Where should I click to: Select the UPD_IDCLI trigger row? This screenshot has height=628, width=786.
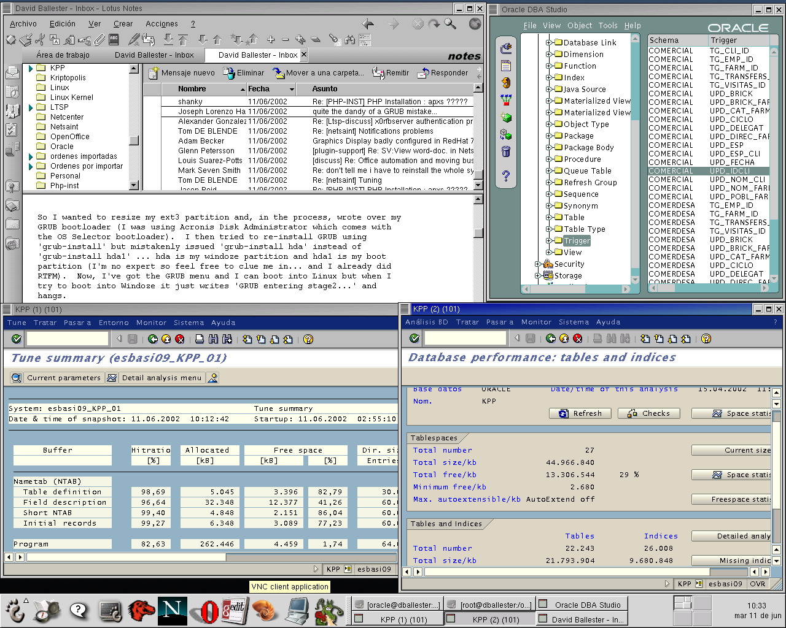[709, 171]
